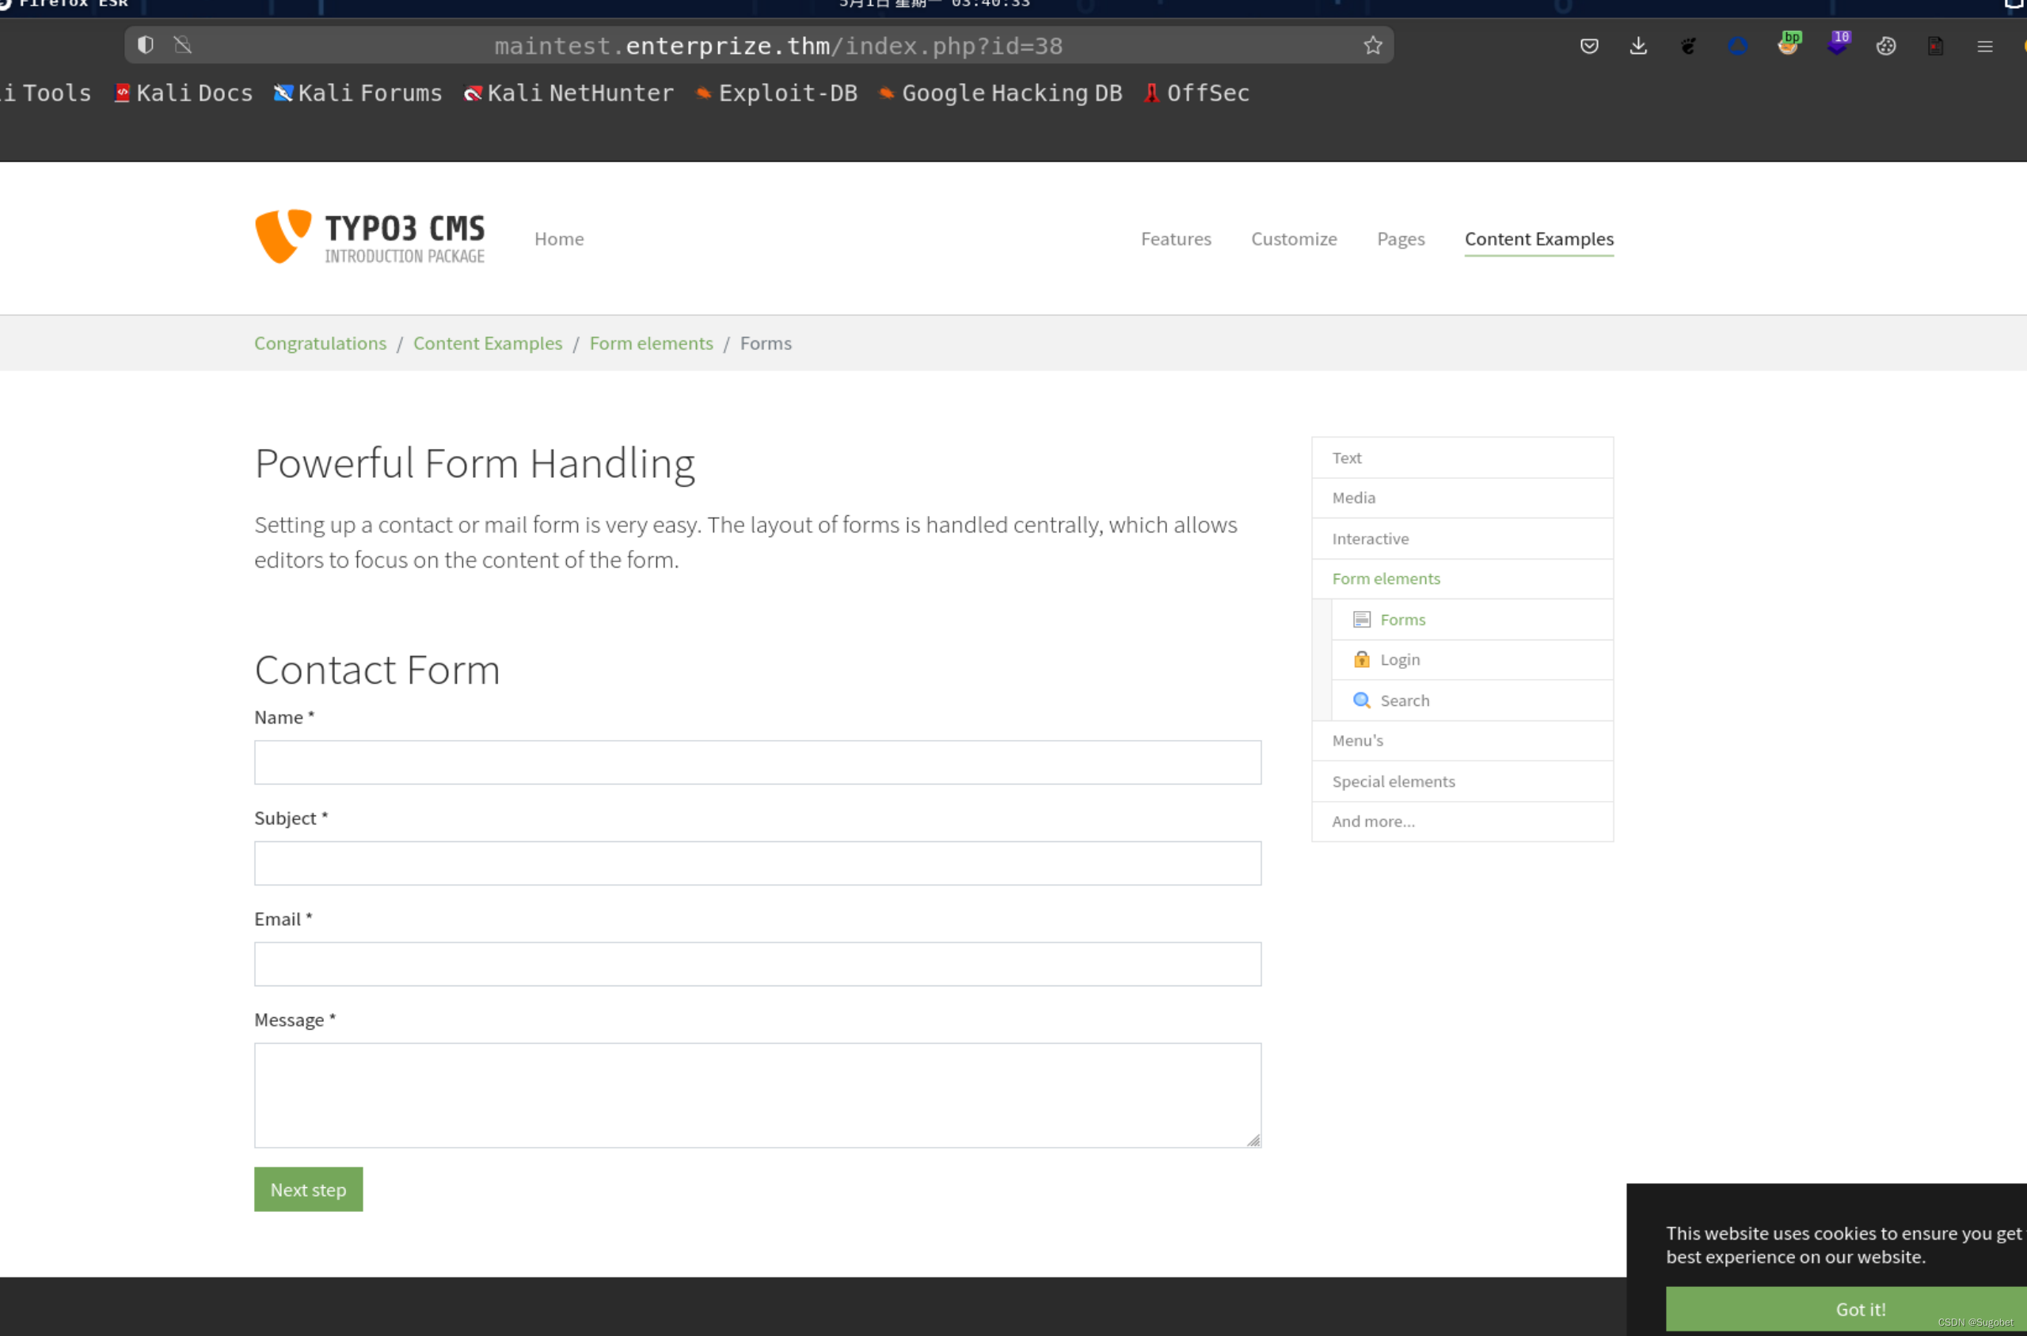This screenshot has width=2027, height=1336.
Task: Click the TYPO3 CMS logo
Action: click(370, 237)
